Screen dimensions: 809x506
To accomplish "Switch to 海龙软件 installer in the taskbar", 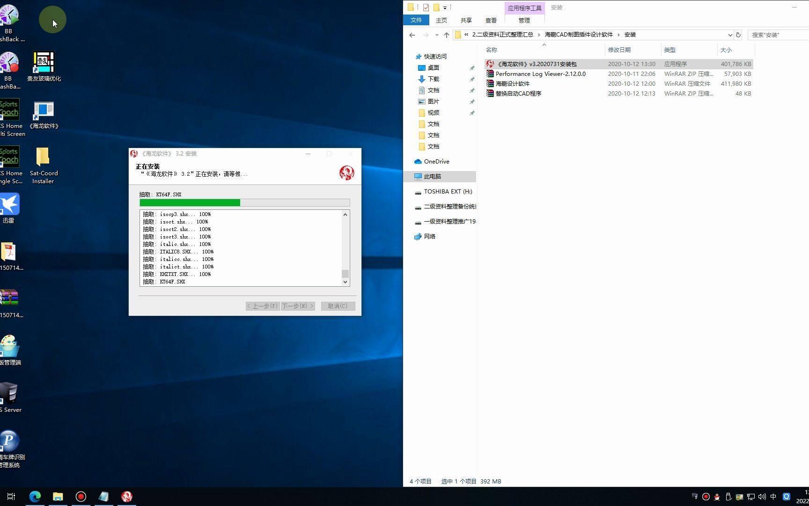I will [x=127, y=497].
